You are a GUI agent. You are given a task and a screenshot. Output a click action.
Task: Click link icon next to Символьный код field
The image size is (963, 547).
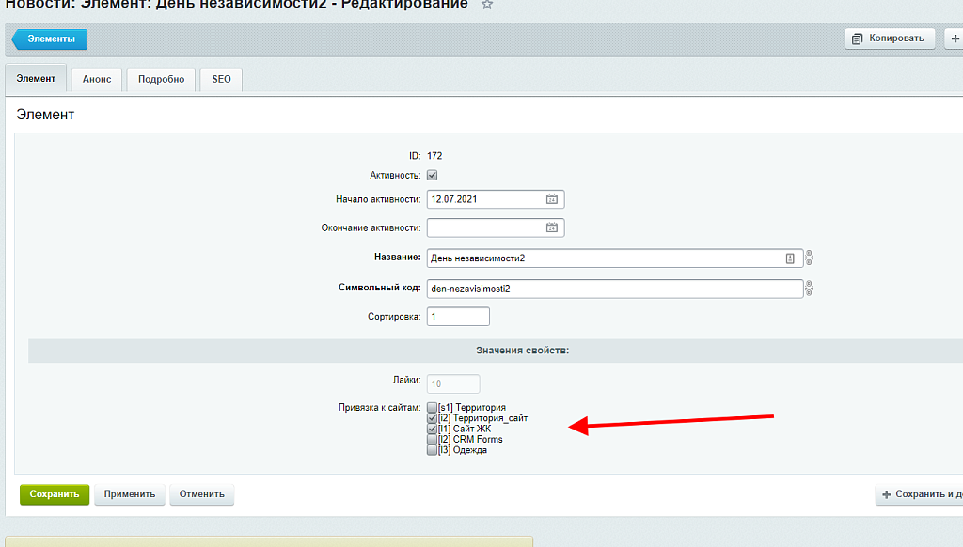809,289
